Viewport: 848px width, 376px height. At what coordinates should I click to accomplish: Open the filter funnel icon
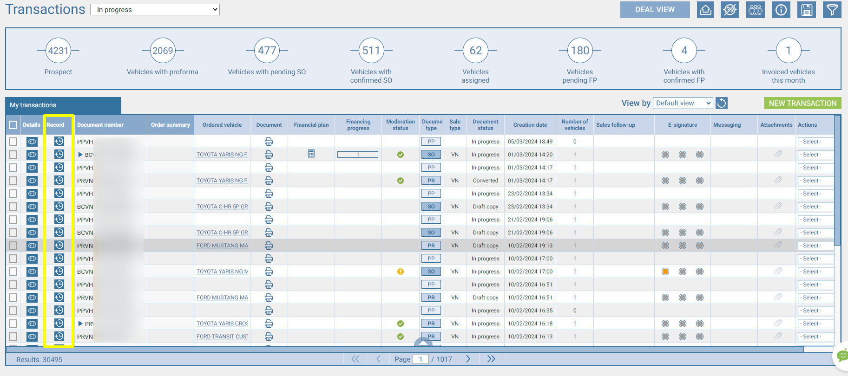832,10
